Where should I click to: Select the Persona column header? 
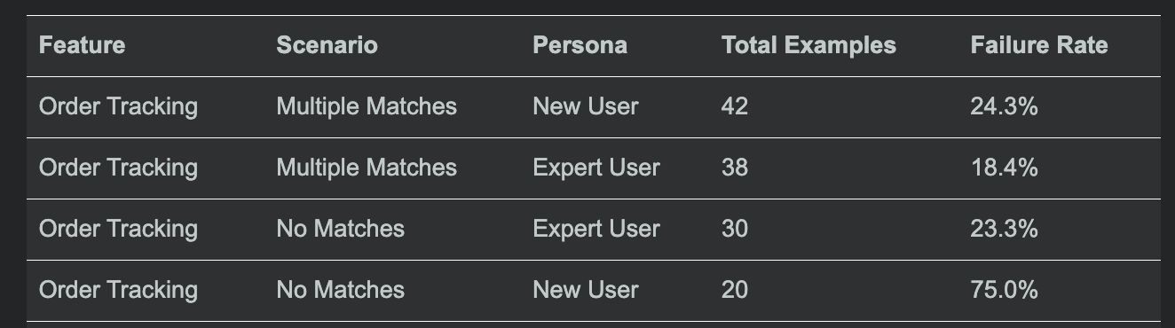pos(580,45)
